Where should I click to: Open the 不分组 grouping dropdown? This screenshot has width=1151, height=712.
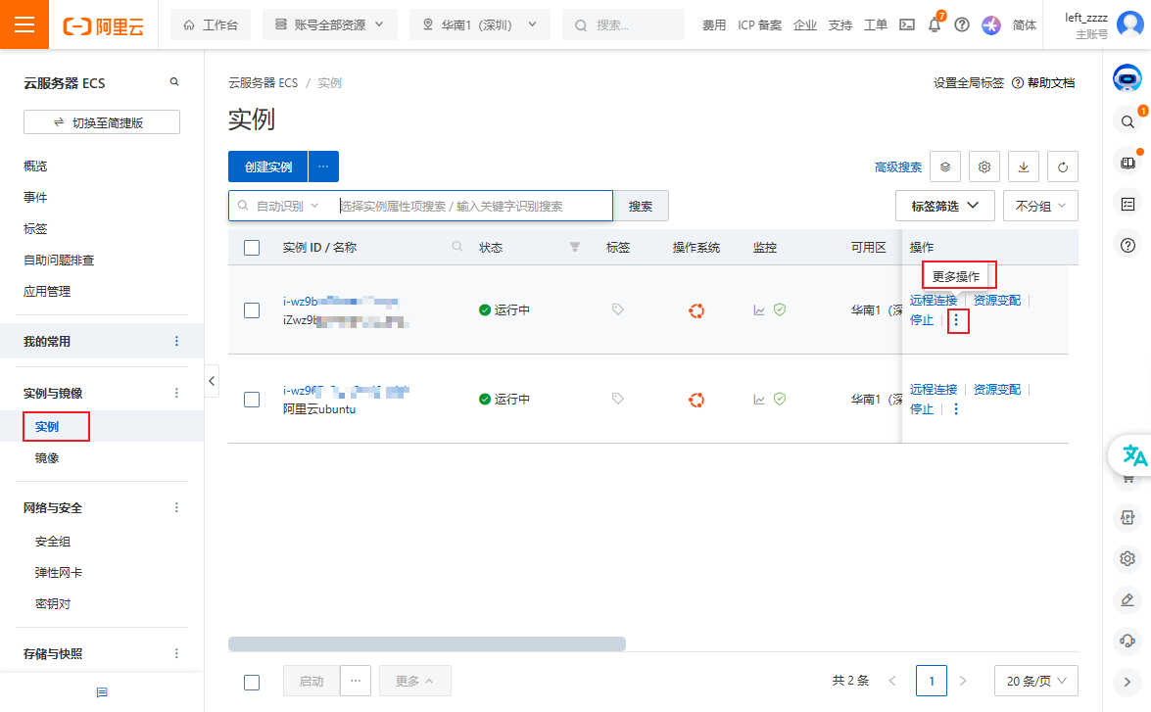(x=1040, y=206)
